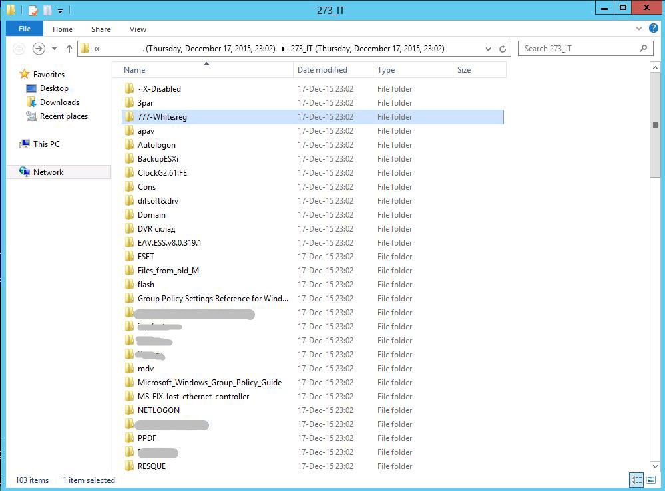Go up one folder level

click(69, 49)
